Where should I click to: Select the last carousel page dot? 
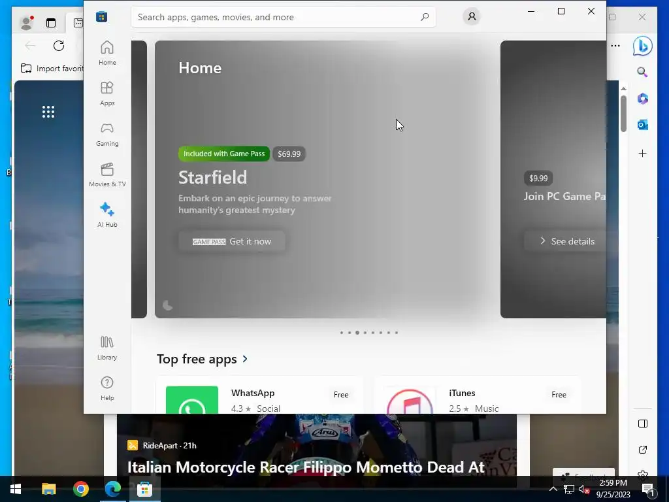(397, 333)
